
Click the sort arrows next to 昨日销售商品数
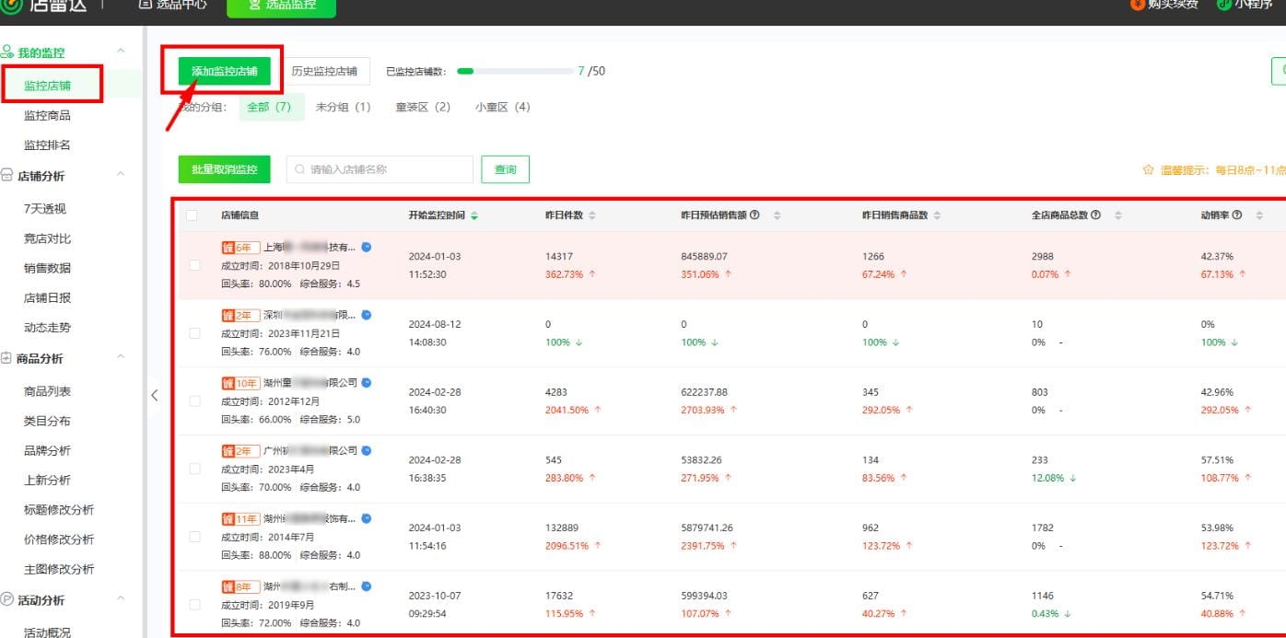click(x=937, y=215)
